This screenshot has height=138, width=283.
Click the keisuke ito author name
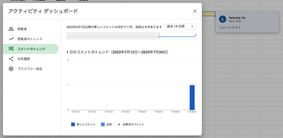(x=237, y=18)
